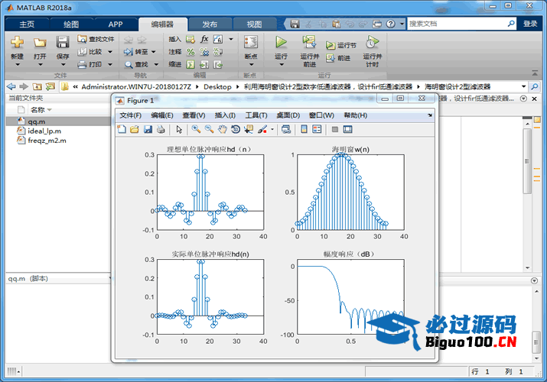Open Figure 1 Help (帮助) menu
The width and height of the screenshot is (547, 382).
point(356,115)
